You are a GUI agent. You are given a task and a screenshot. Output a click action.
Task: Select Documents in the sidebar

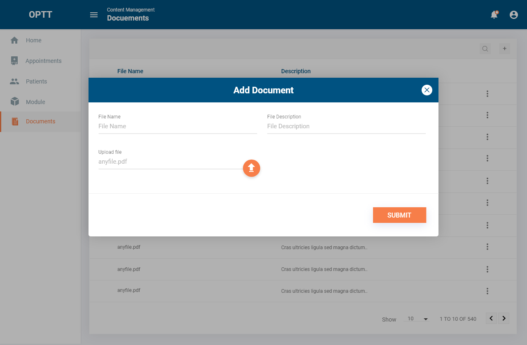[x=40, y=121]
